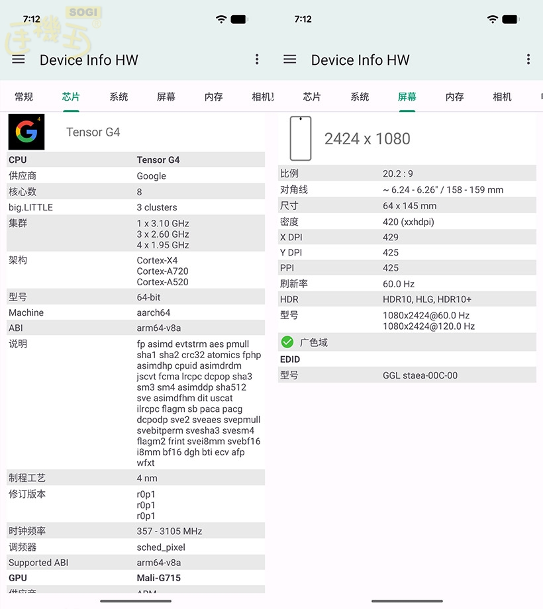Open 内存 tab on left screen
543x609 pixels.
214,97
